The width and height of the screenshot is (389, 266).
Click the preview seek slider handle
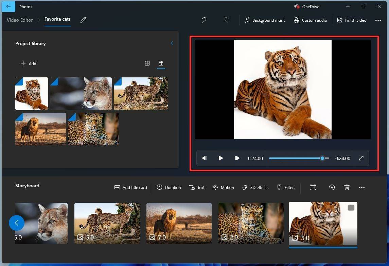coord(322,158)
